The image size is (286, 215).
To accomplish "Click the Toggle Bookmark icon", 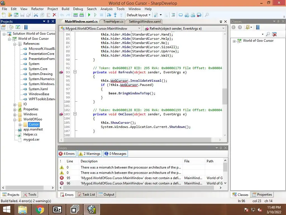I will click(x=181, y=15).
